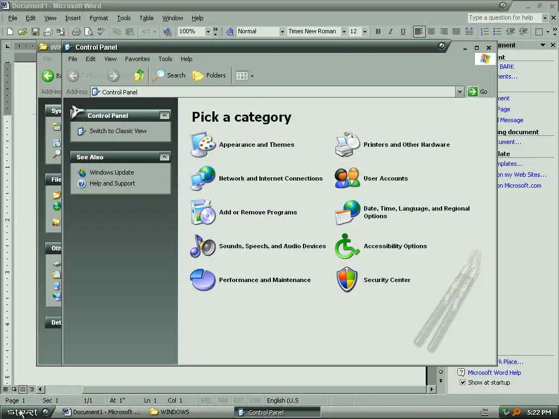
Task: Open Network and Internet Connections icon
Action: pos(203,178)
